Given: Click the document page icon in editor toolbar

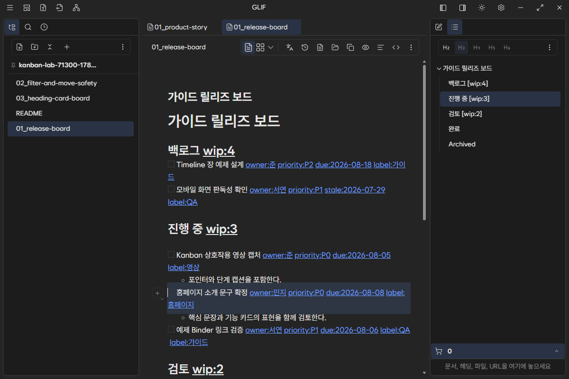Looking at the screenshot, I should 320,47.
